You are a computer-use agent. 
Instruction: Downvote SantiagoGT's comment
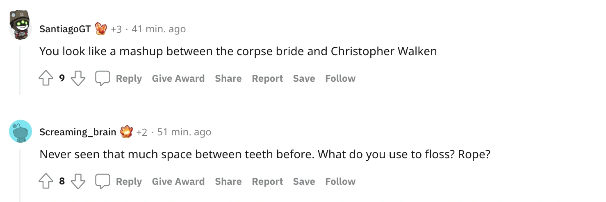point(78,79)
